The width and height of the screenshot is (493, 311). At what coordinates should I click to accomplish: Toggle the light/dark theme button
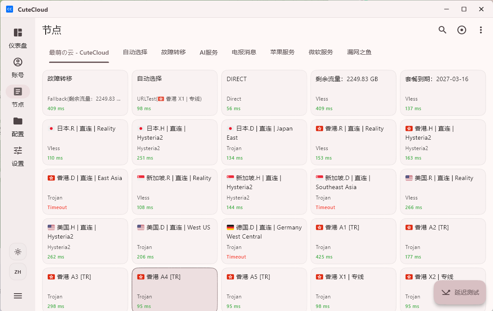[x=18, y=252]
